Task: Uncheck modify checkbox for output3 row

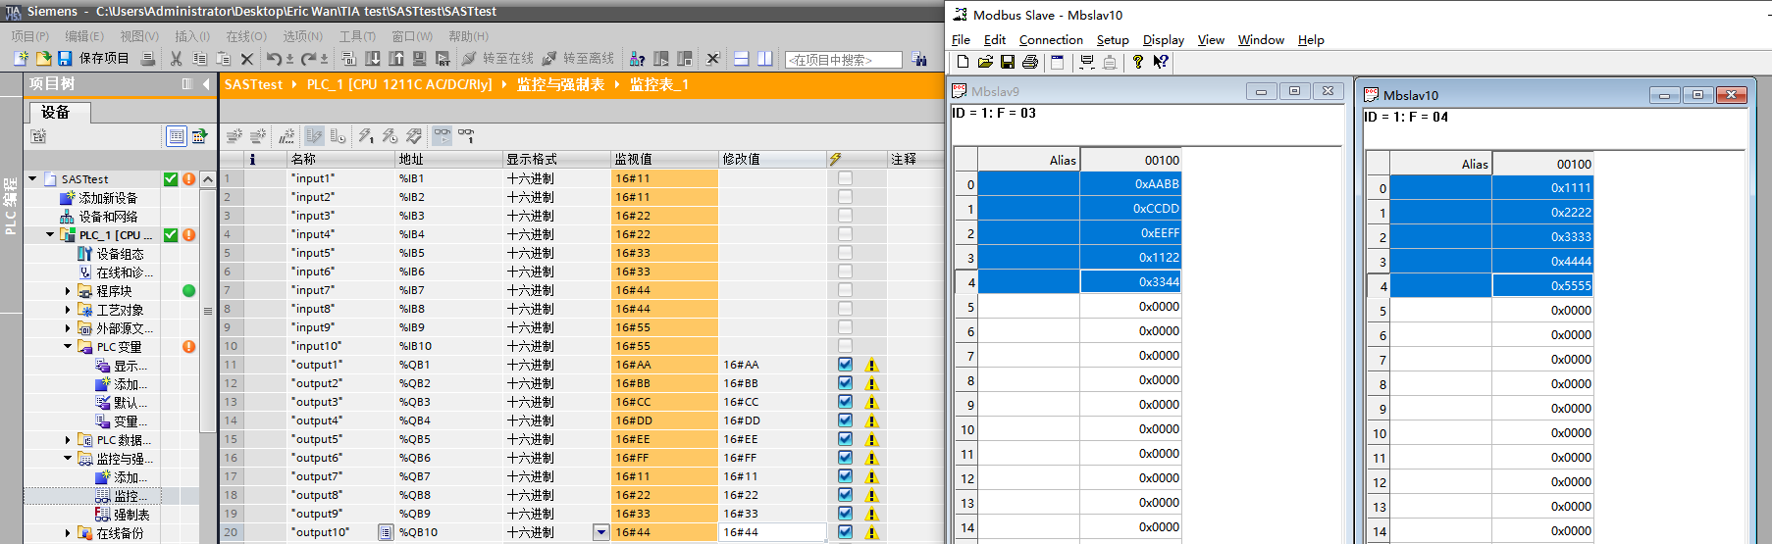Action: point(845,402)
